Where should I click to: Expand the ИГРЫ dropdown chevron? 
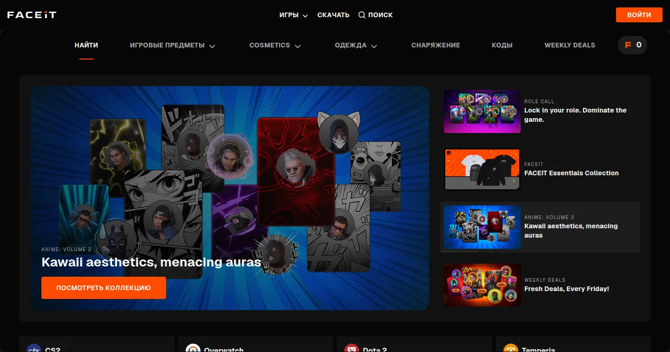[305, 15]
